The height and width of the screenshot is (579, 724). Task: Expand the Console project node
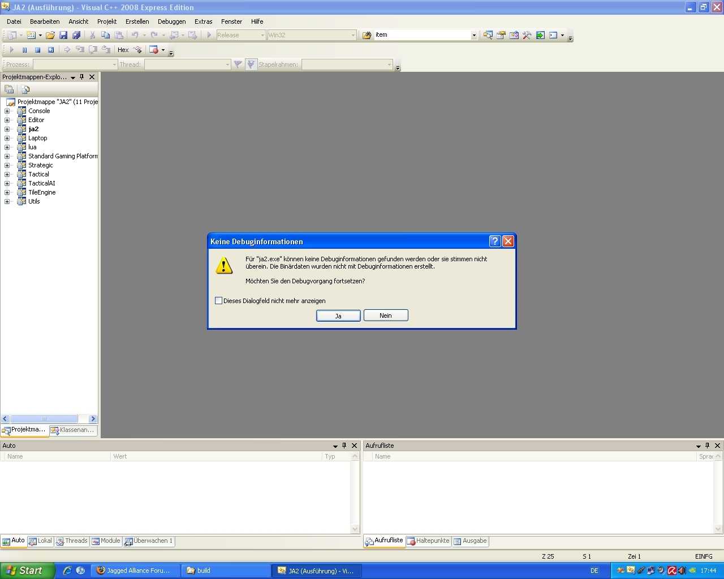(7, 111)
